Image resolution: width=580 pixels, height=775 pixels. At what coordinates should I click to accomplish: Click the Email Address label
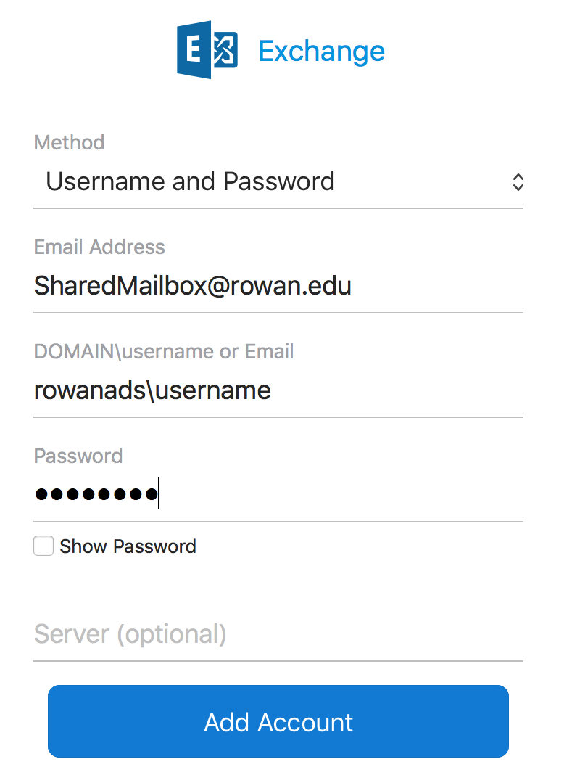(99, 247)
